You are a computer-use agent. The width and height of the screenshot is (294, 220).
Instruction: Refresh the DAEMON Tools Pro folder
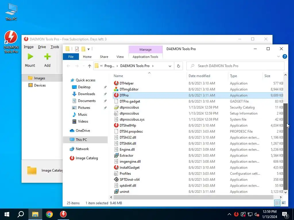(179, 66)
